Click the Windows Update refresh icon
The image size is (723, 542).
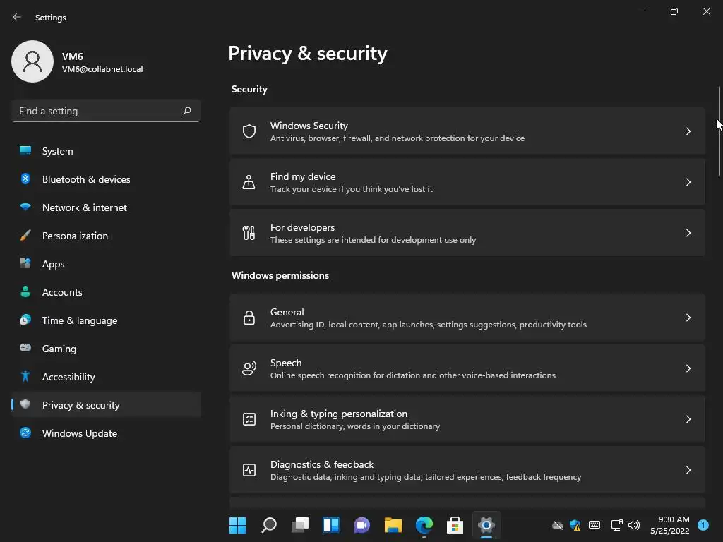pos(25,433)
